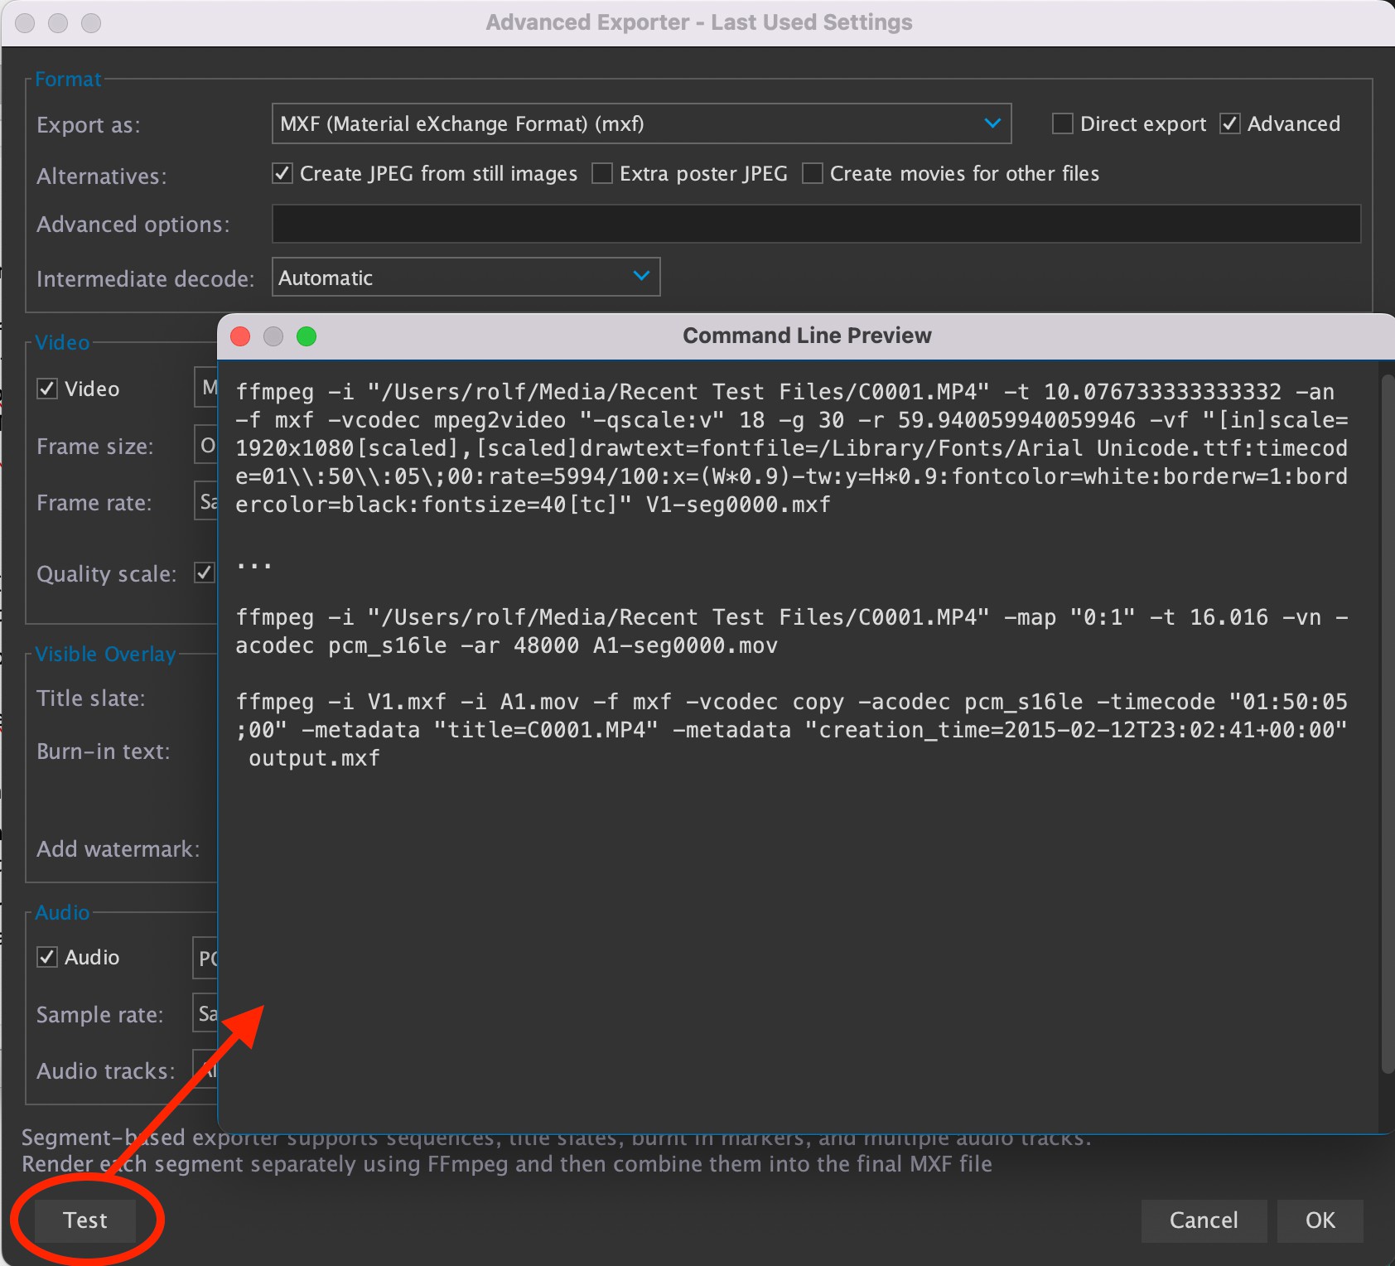Close the Command Line Preview window
This screenshot has width=1395, height=1266.
tap(240, 336)
